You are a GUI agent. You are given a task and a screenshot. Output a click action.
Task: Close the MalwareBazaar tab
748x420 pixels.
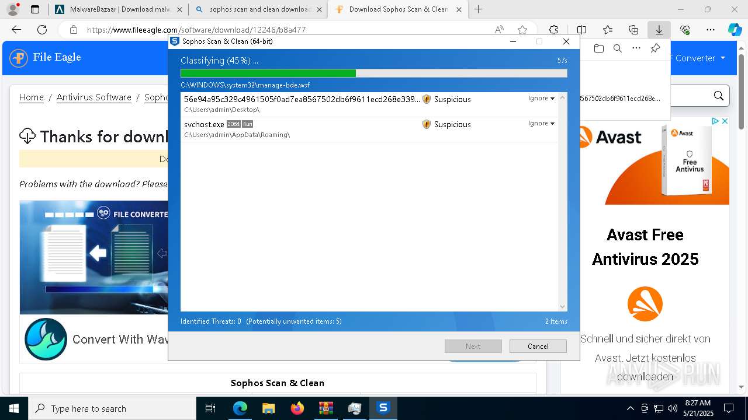[179, 9]
